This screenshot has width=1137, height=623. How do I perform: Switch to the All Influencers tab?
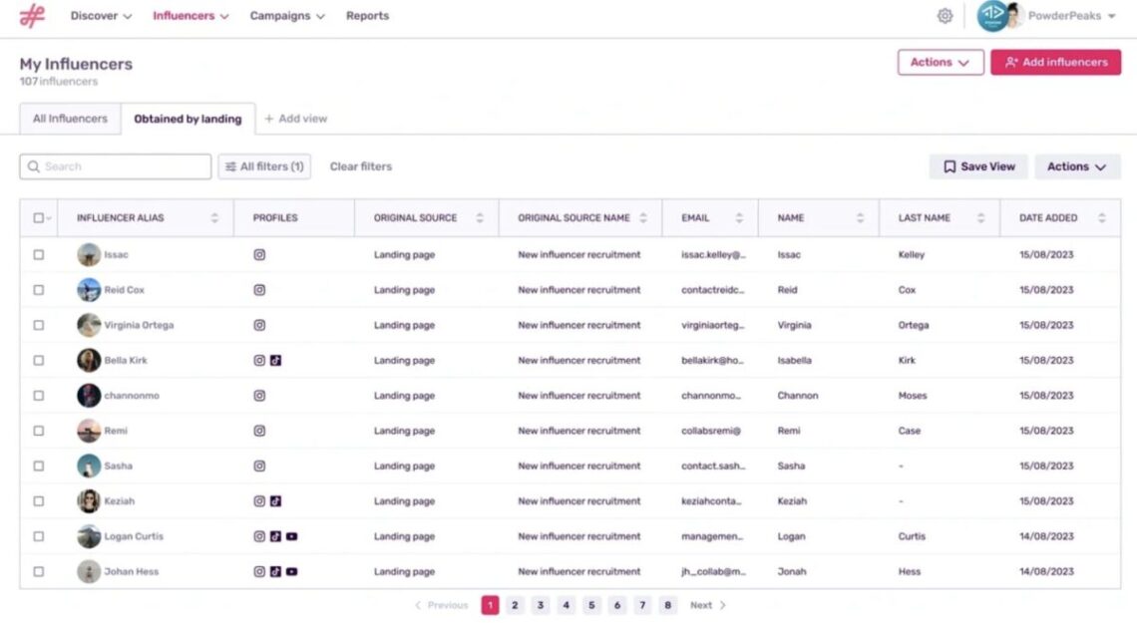(x=68, y=118)
